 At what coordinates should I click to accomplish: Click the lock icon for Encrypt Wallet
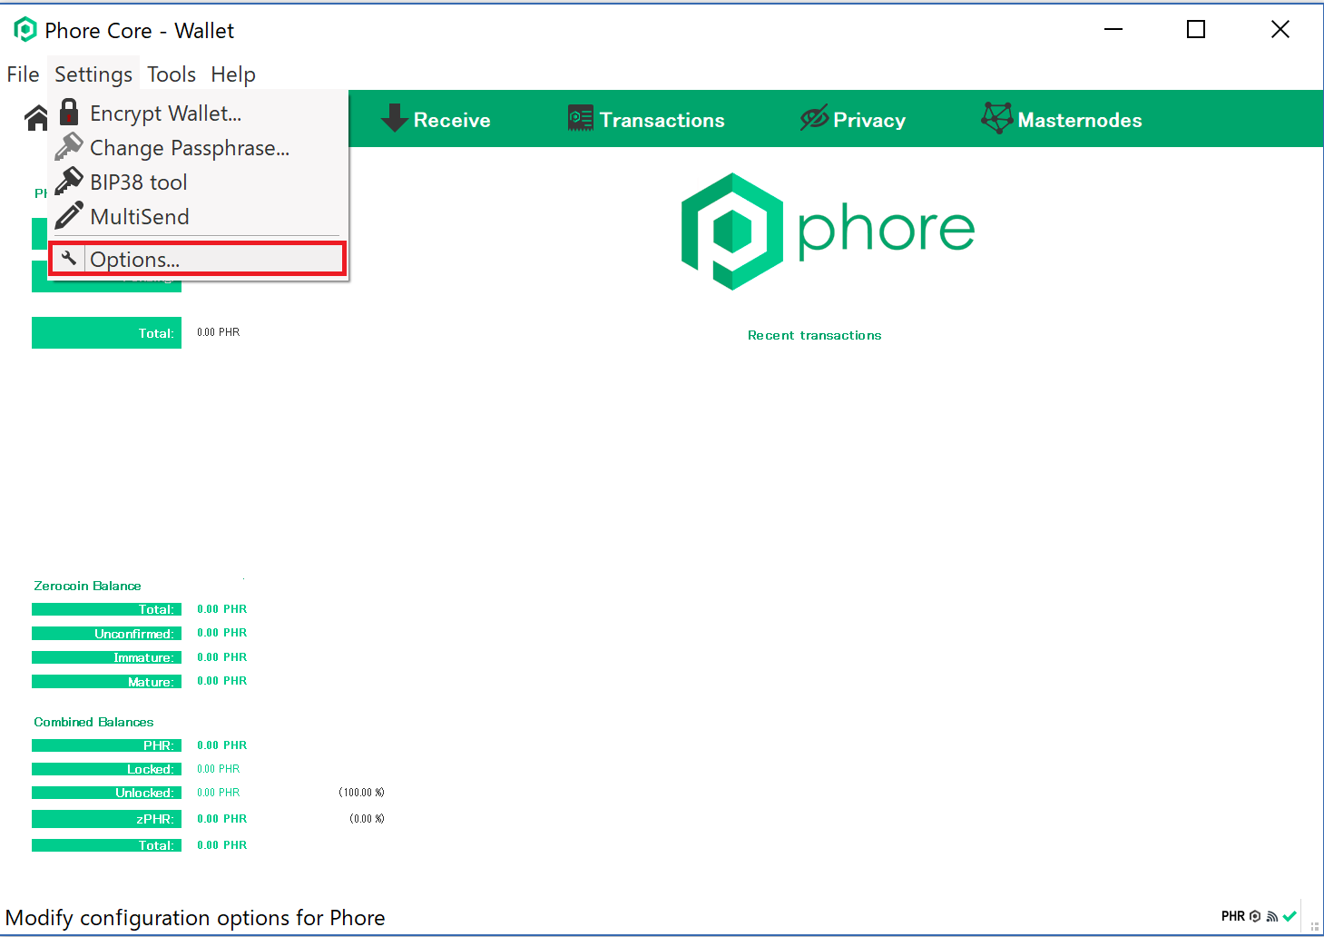pyautogui.click(x=69, y=113)
